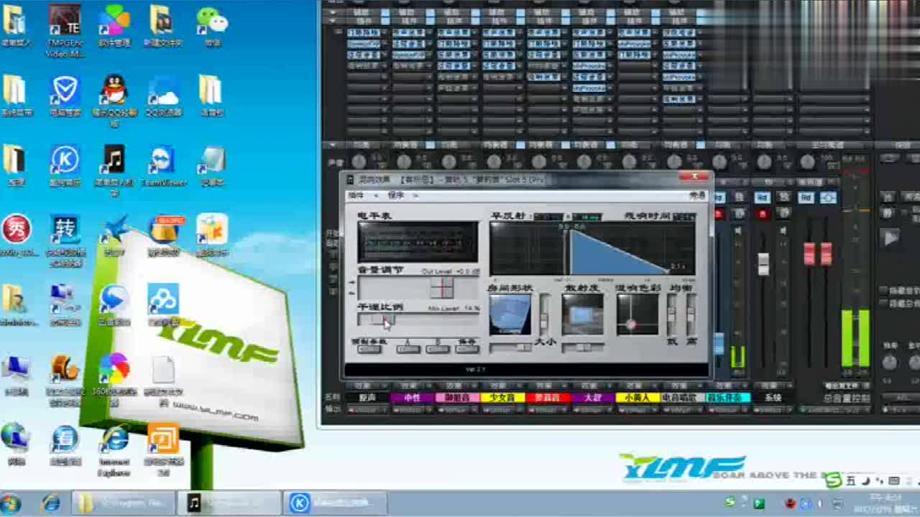Screen dimensions: 920x517
Task: Click the 房间形状 room shape thumbnail
Action: tap(510, 315)
